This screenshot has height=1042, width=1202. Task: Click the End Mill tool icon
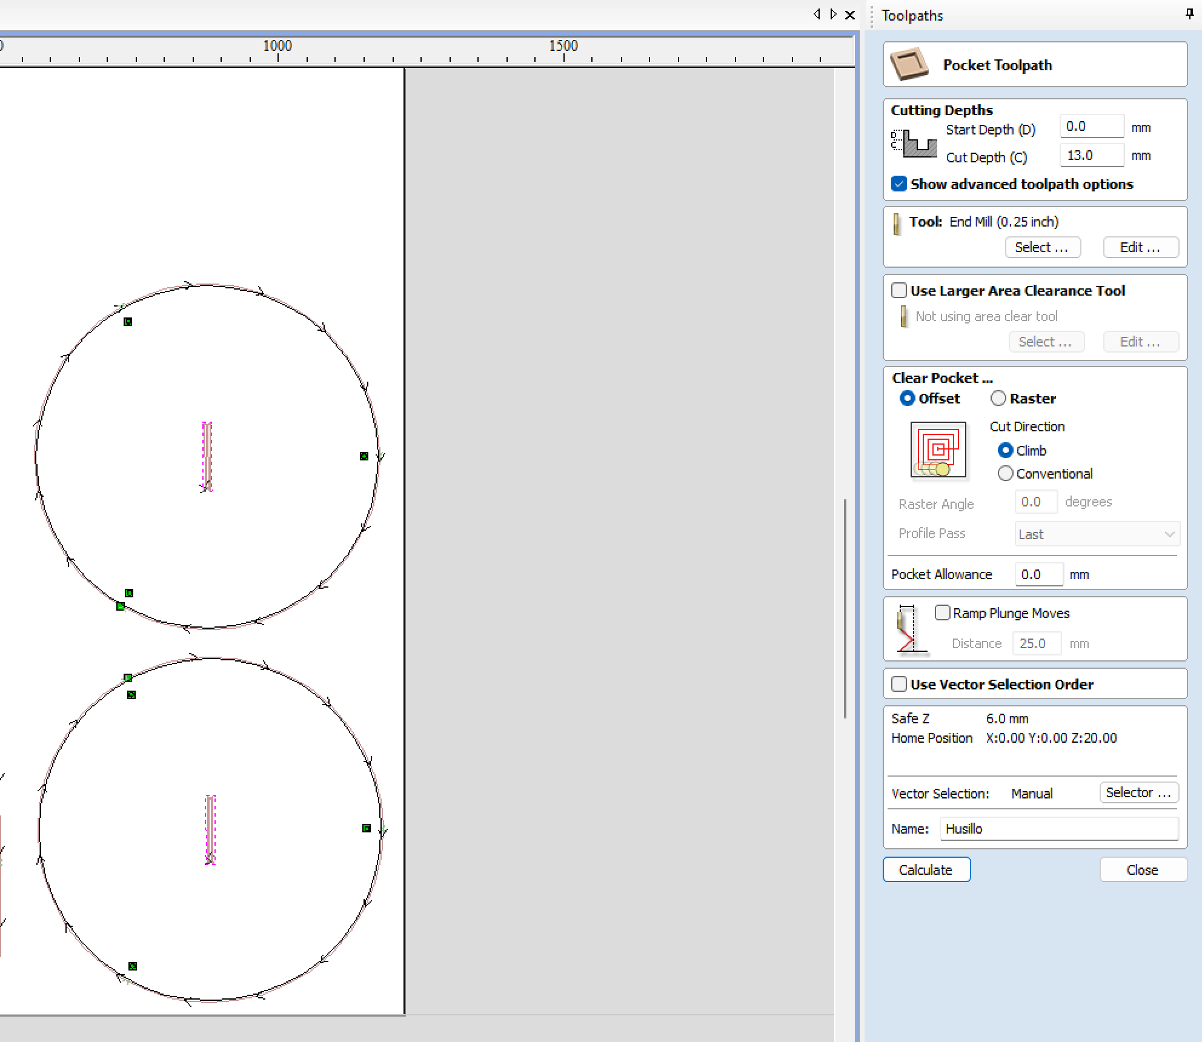[x=897, y=223]
